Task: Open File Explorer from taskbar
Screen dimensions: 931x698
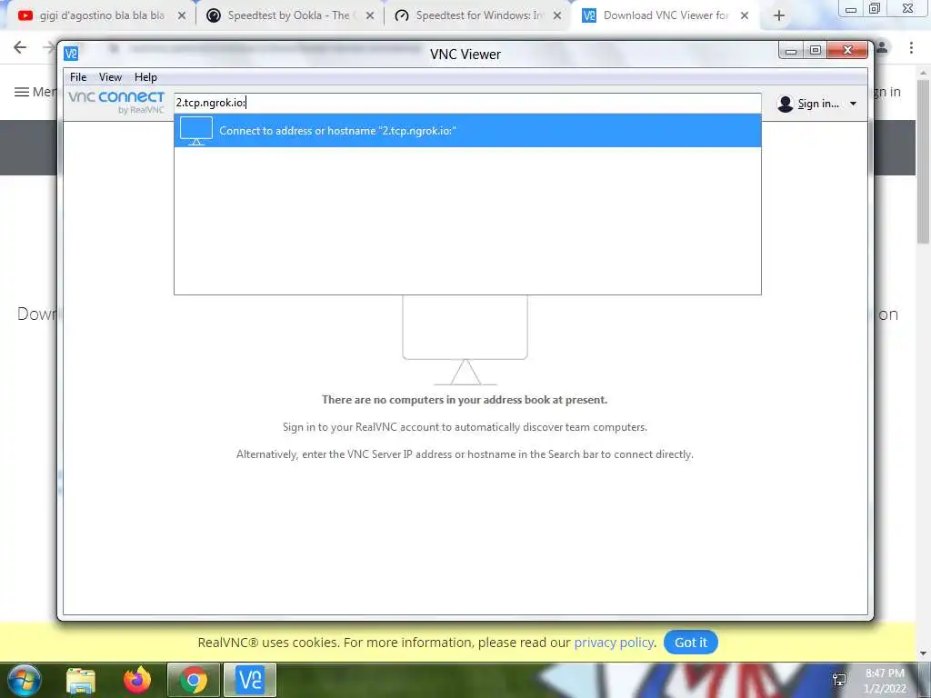Action: coord(81,680)
